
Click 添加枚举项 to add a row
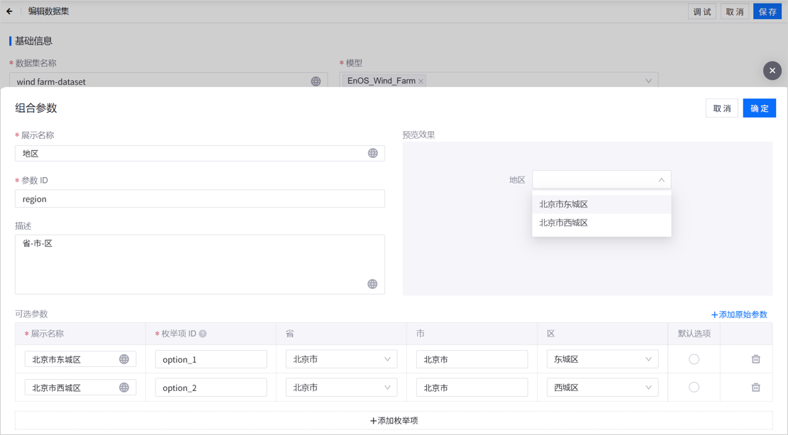click(x=394, y=421)
